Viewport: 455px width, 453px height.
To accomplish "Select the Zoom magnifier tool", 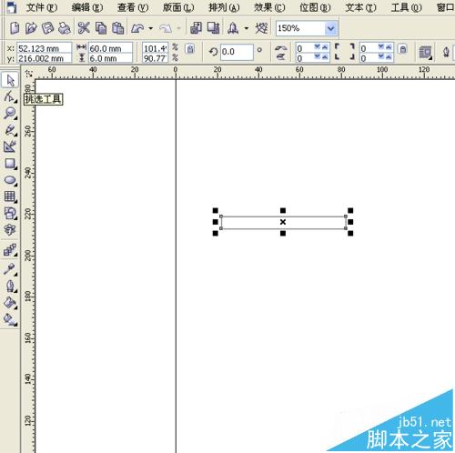I will pos(9,114).
